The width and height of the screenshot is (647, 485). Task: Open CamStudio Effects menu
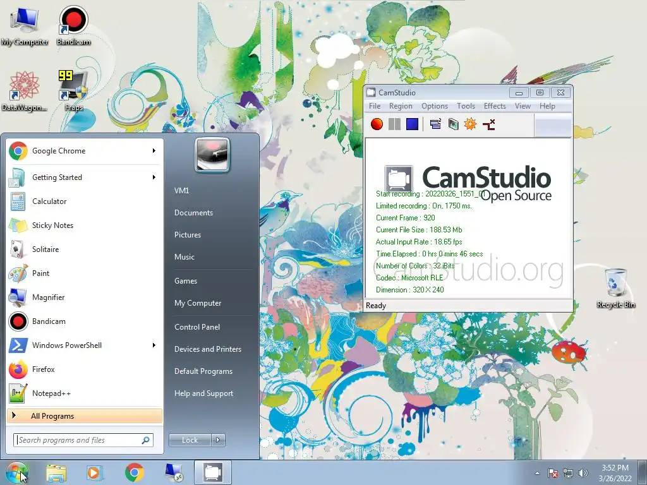pos(495,106)
